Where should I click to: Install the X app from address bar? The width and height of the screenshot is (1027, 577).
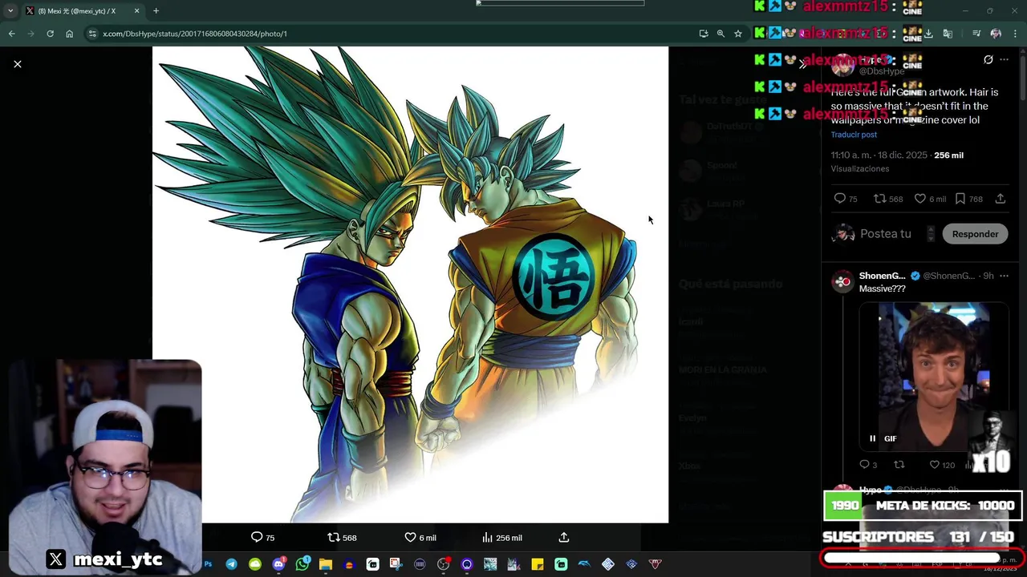pyautogui.click(x=704, y=34)
